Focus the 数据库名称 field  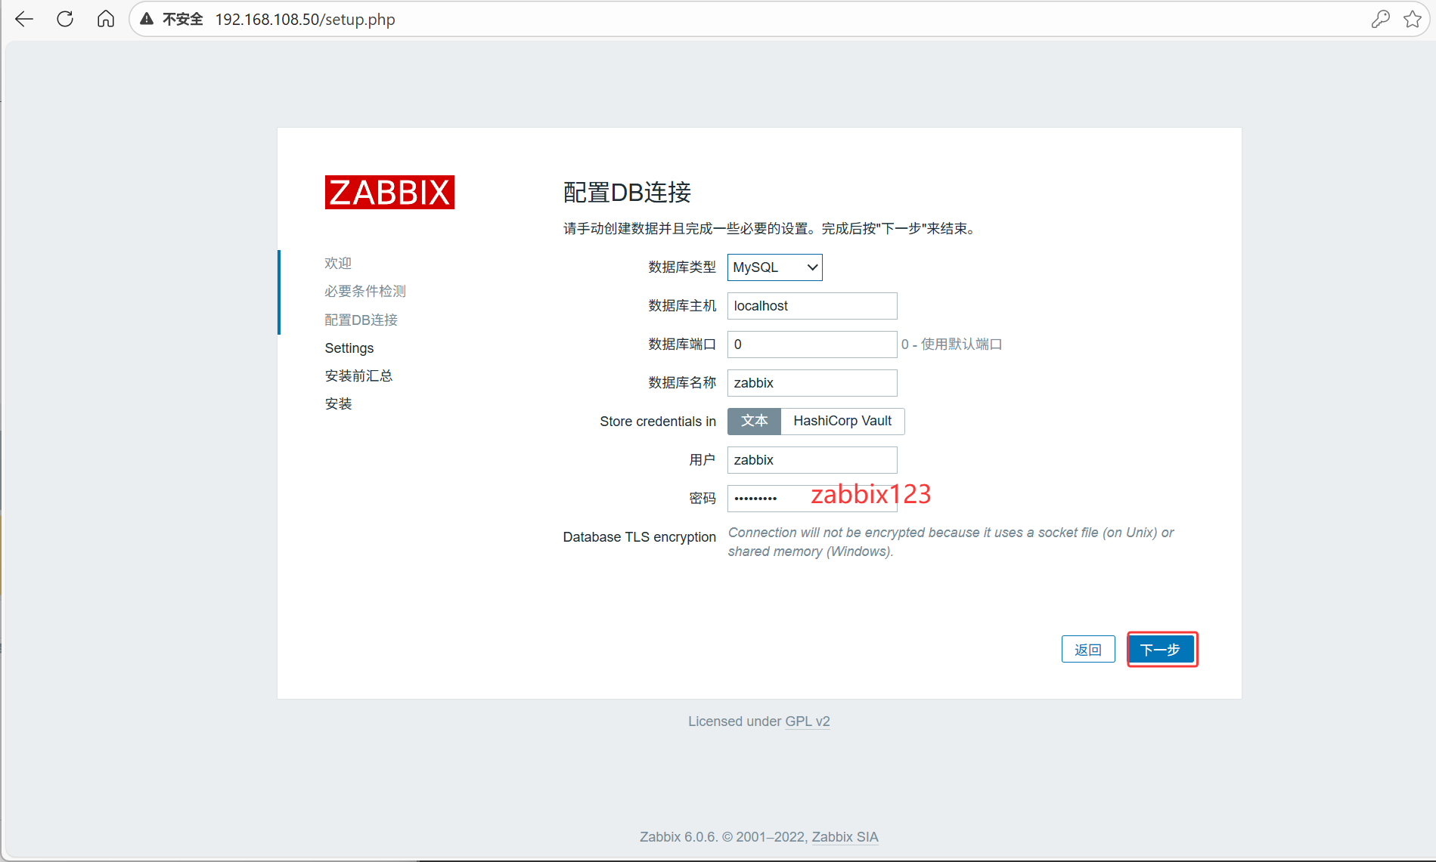[812, 383]
